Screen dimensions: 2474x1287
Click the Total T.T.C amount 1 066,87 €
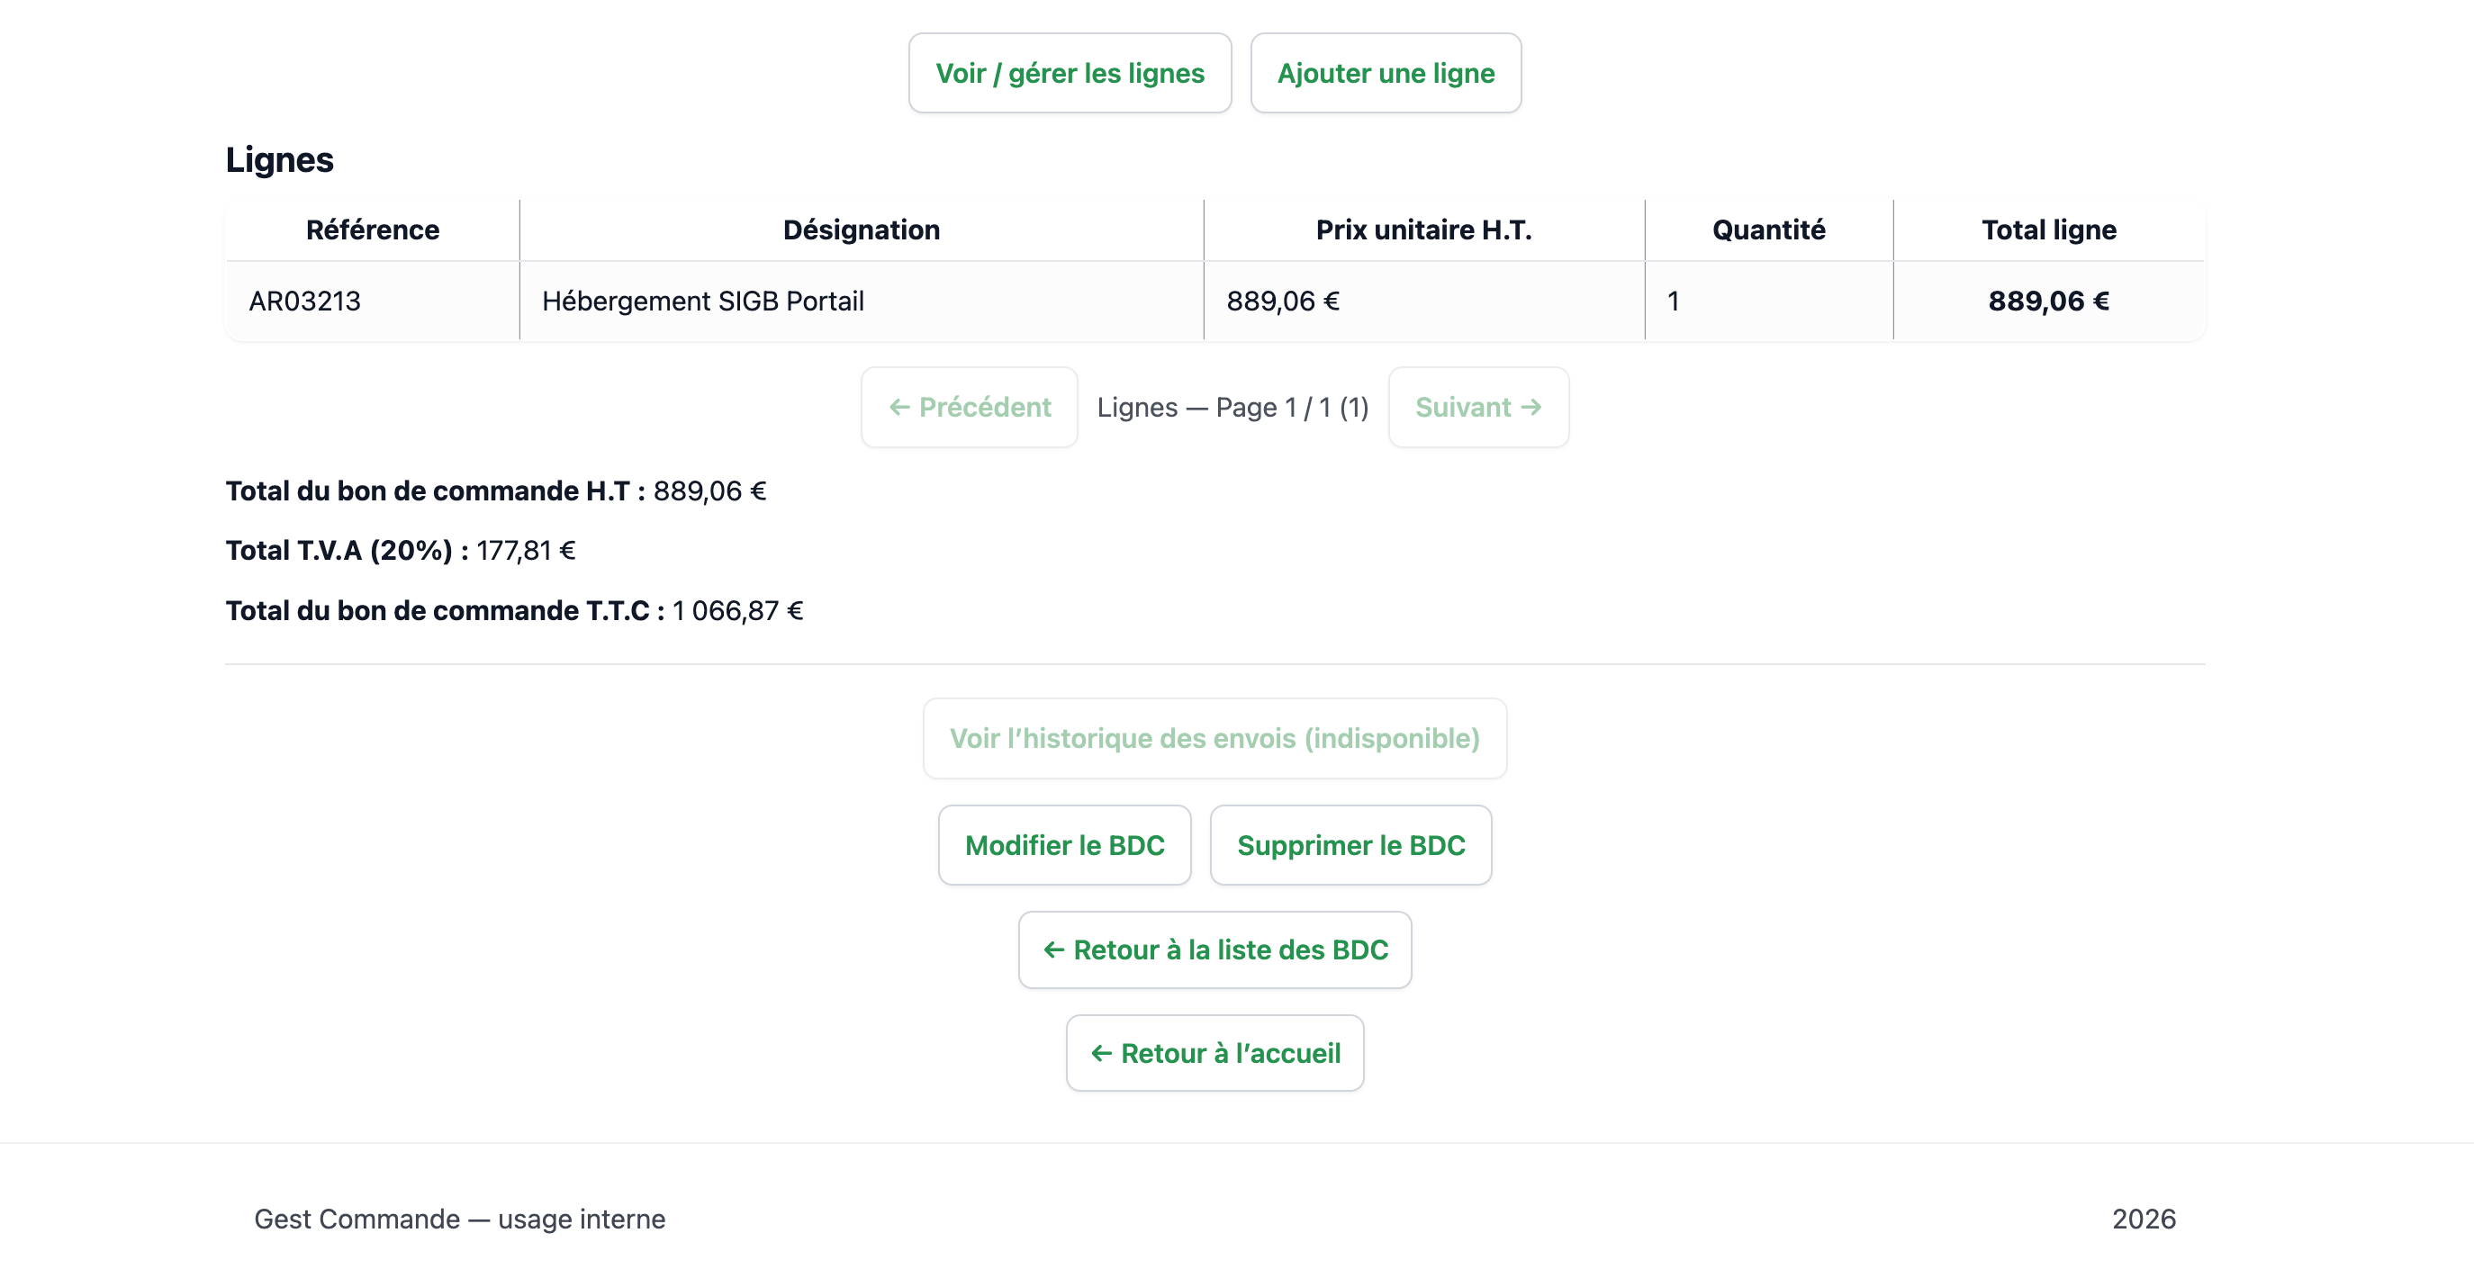[x=737, y=611]
